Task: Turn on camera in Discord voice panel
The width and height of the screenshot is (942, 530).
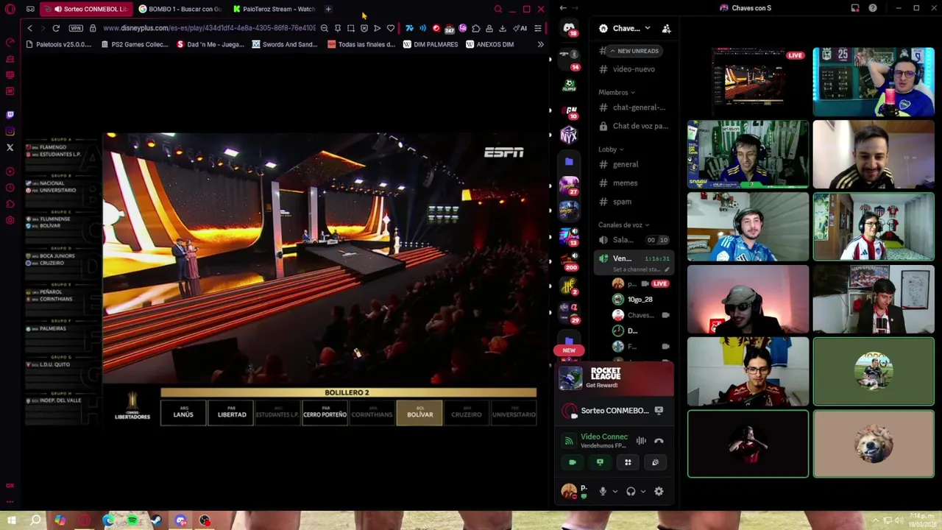Action: (573, 462)
